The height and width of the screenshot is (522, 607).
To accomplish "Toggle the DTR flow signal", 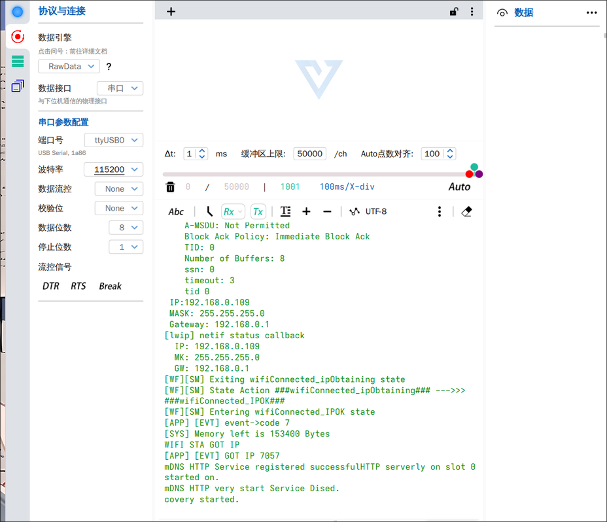I will pos(51,286).
